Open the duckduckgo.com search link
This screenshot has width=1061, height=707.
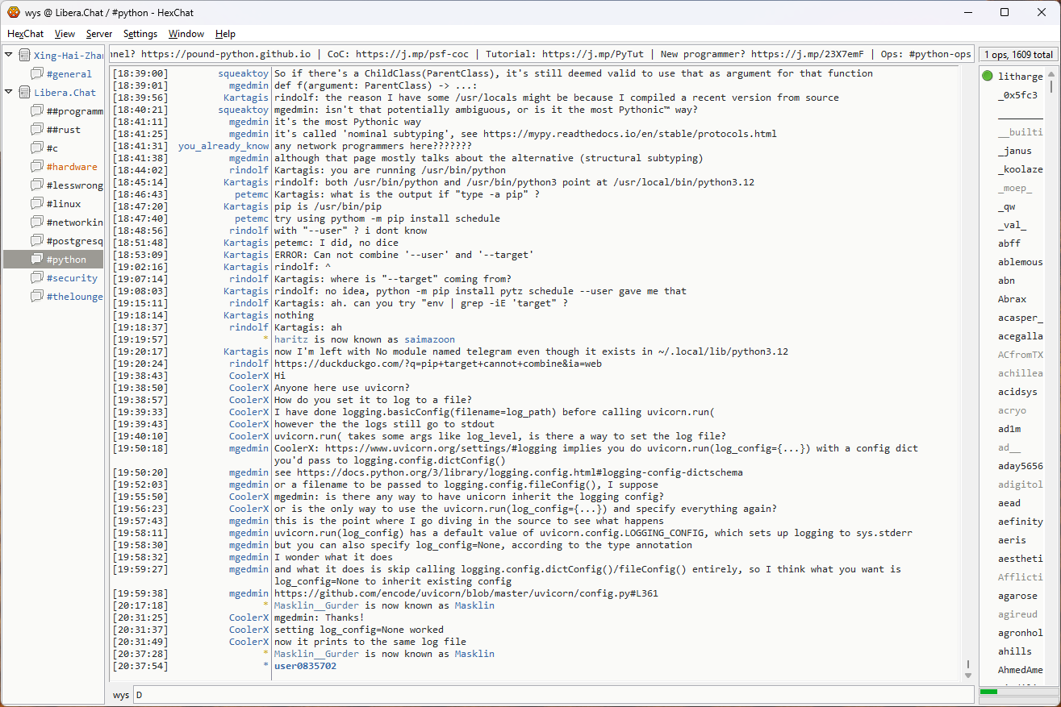pyautogui.click(x=438, y=364)
